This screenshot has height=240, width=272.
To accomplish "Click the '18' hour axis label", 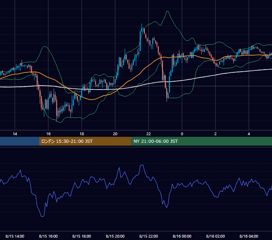I will [x=82, y=134].
